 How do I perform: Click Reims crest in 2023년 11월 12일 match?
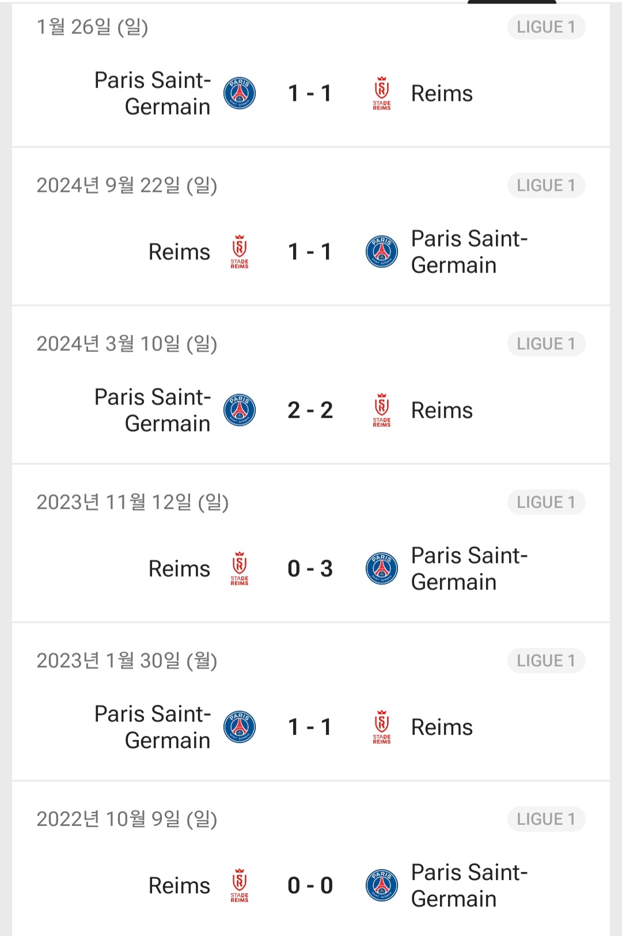[240, 569]
